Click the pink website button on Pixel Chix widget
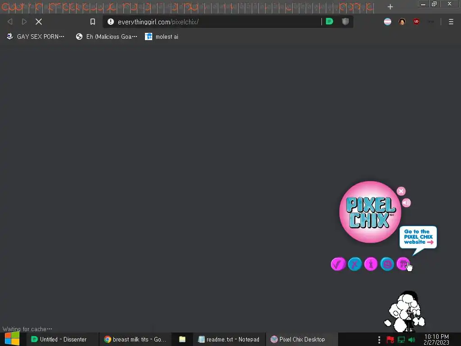This screenshot has width=461, height=346. pyautogui.click(x=403, y=264)
